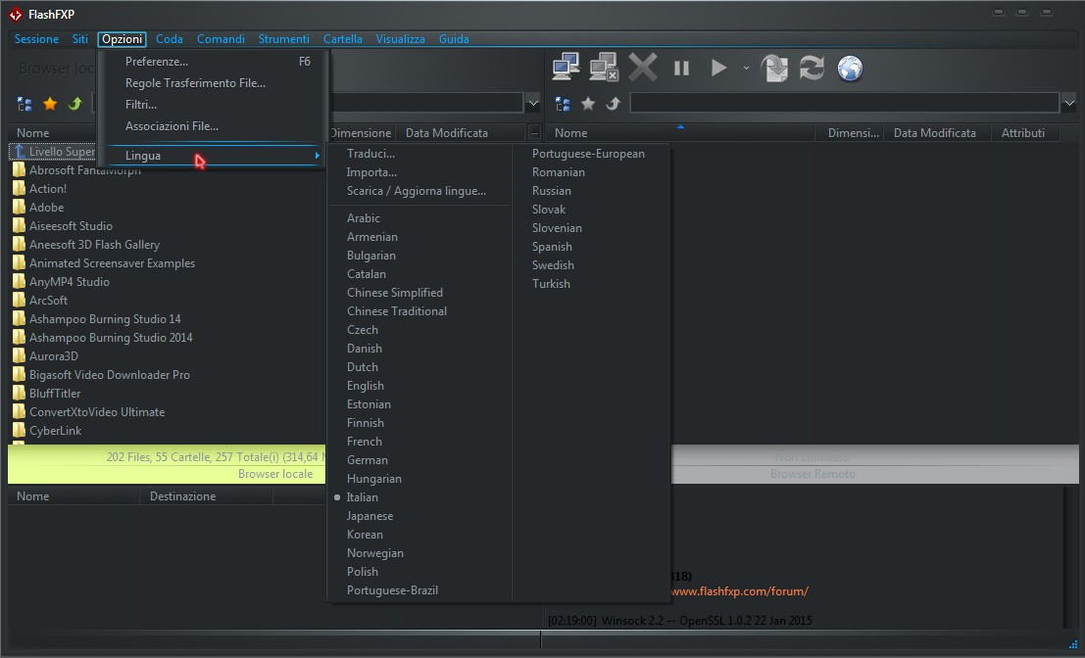Click the gray star favorites icon in the remote pane

pos(588,104)
